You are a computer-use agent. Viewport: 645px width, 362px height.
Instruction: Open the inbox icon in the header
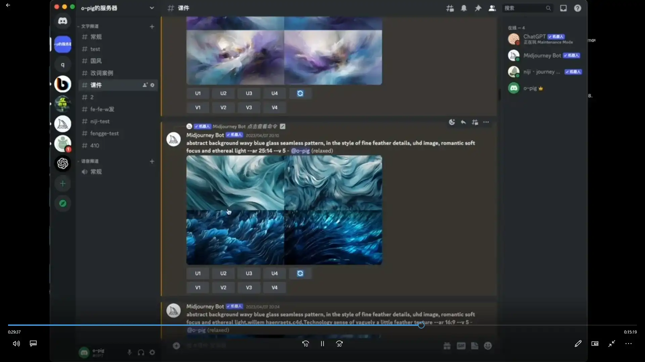click(x=563, y=8)
